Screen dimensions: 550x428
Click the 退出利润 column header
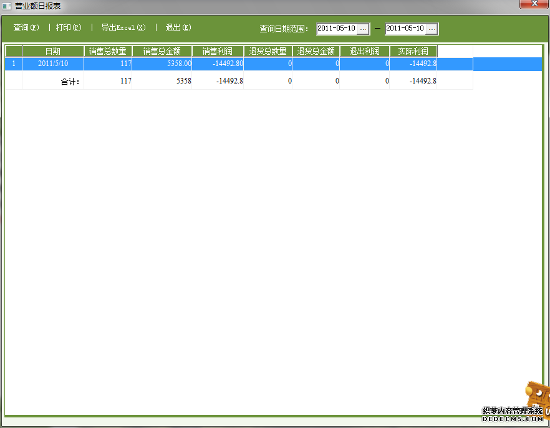point(365,51)
